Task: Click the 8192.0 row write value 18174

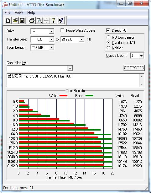Action: click(122, 166)
